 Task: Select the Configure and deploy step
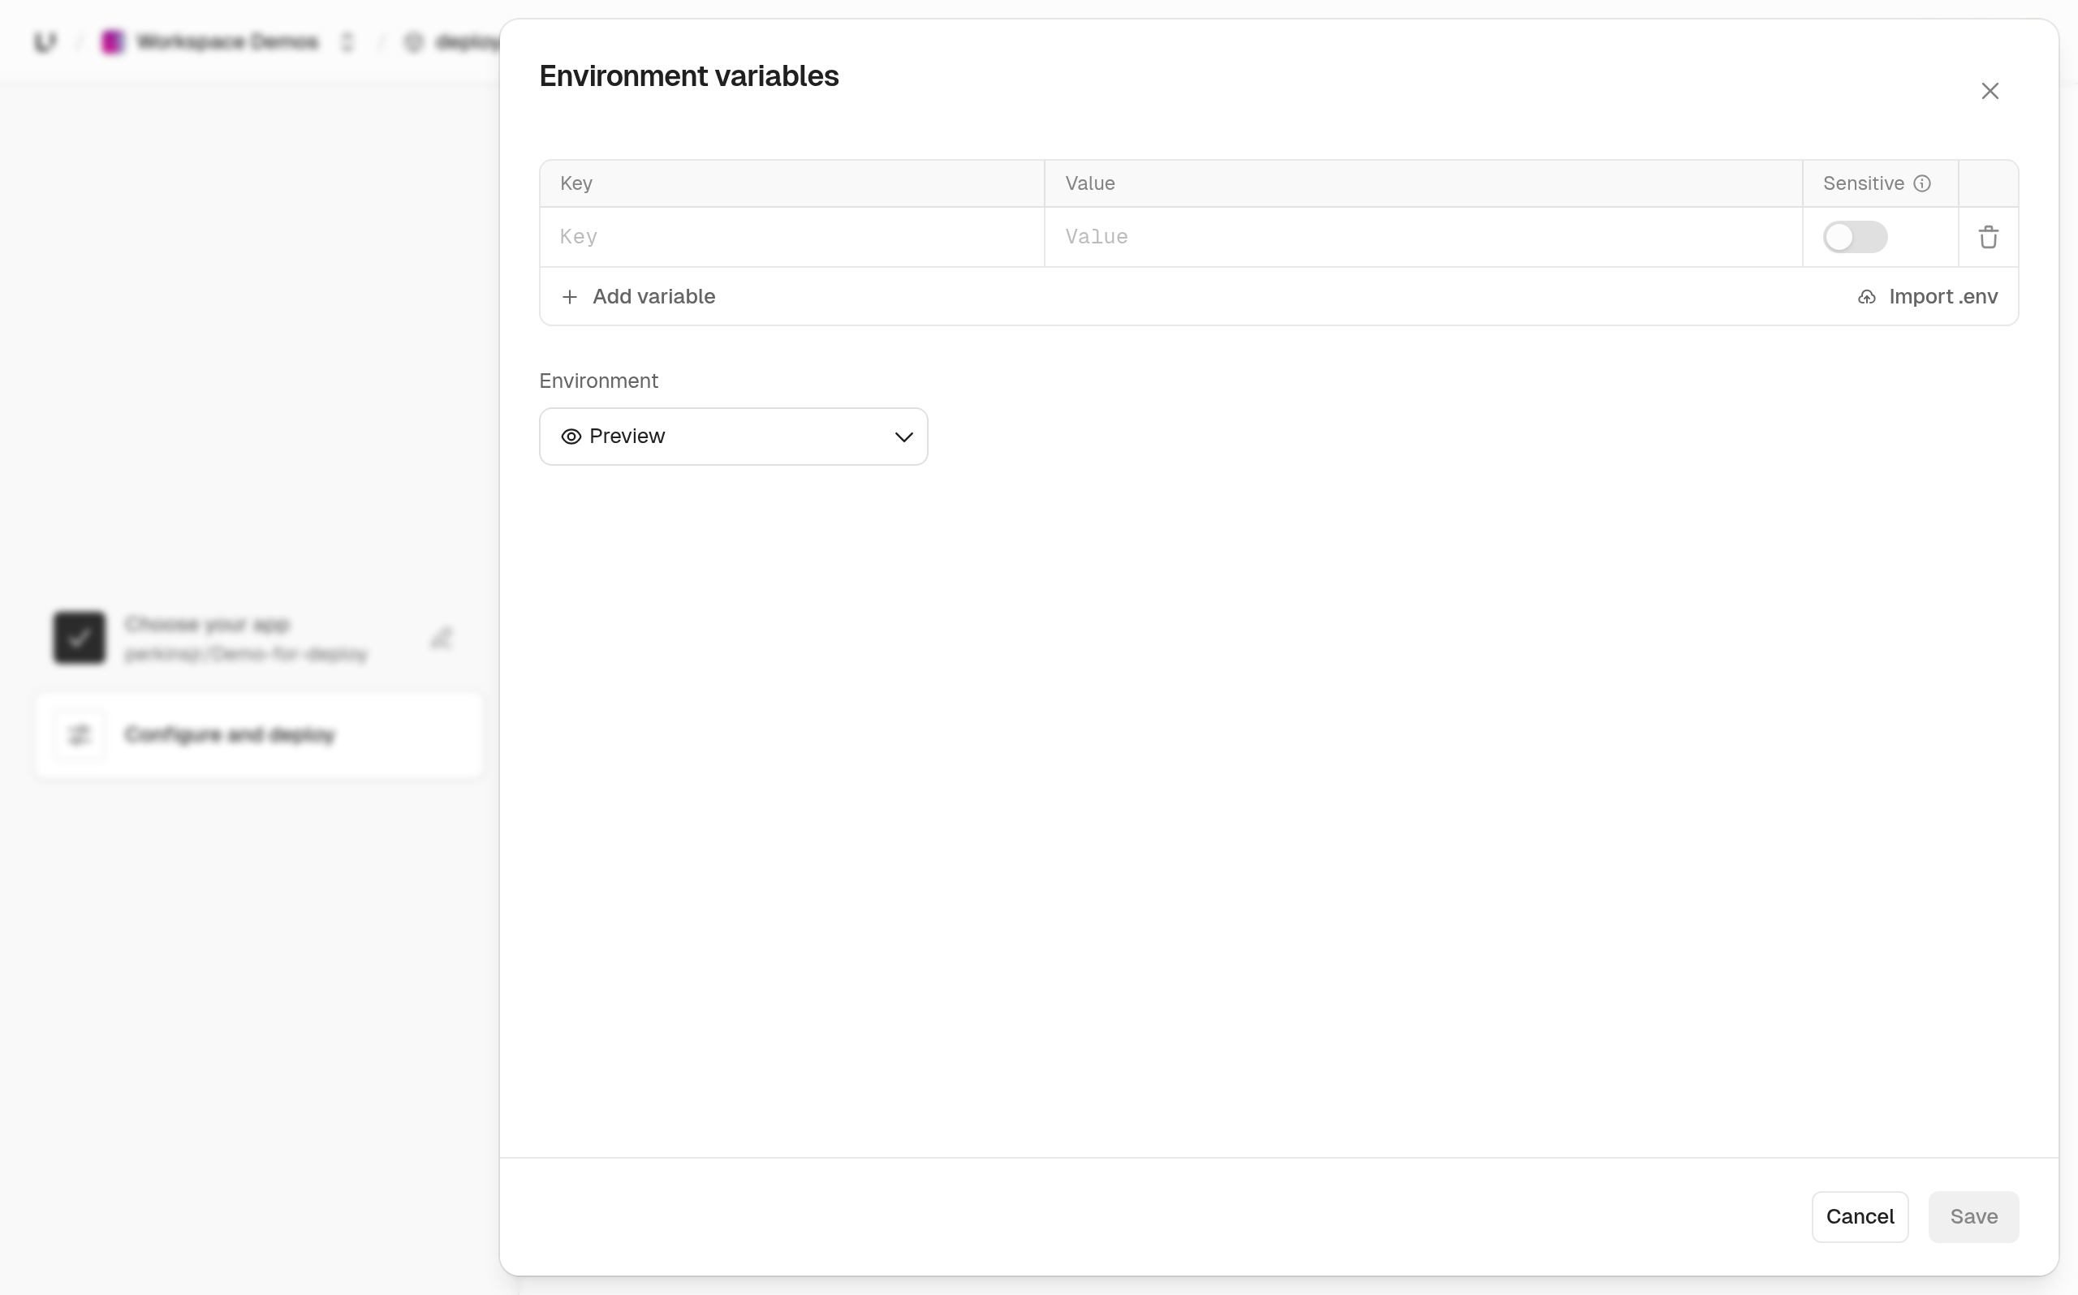click(x=259, y=735)
